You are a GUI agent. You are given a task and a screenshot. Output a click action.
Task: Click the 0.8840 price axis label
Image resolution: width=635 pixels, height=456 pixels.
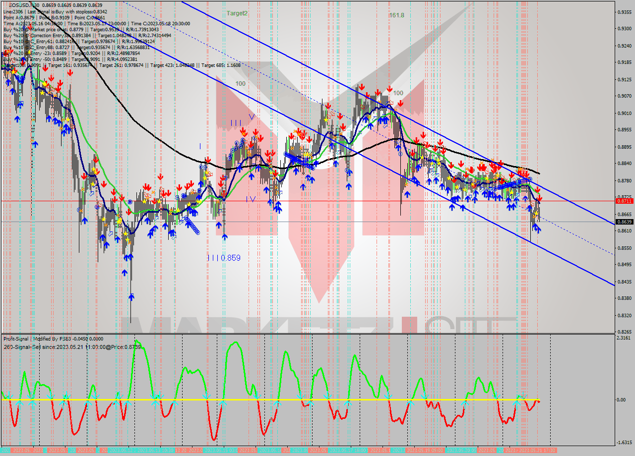pyautogui.click(x=624, y=163)
